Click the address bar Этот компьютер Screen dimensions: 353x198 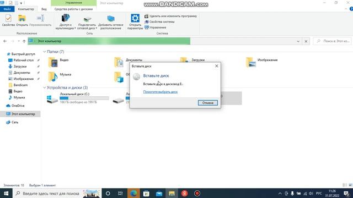tap(49, 41)
